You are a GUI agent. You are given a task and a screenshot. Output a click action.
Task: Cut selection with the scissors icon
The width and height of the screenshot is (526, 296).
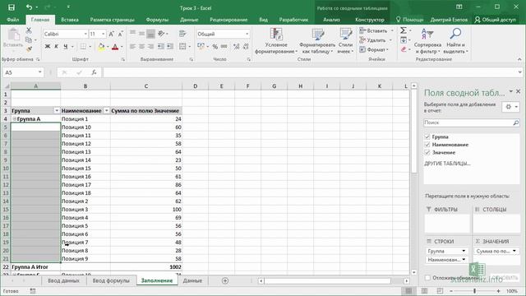(x=29, y=30)
